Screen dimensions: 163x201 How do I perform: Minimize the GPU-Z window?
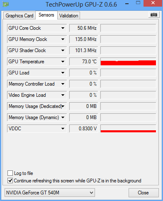click(x=127, y=4)
